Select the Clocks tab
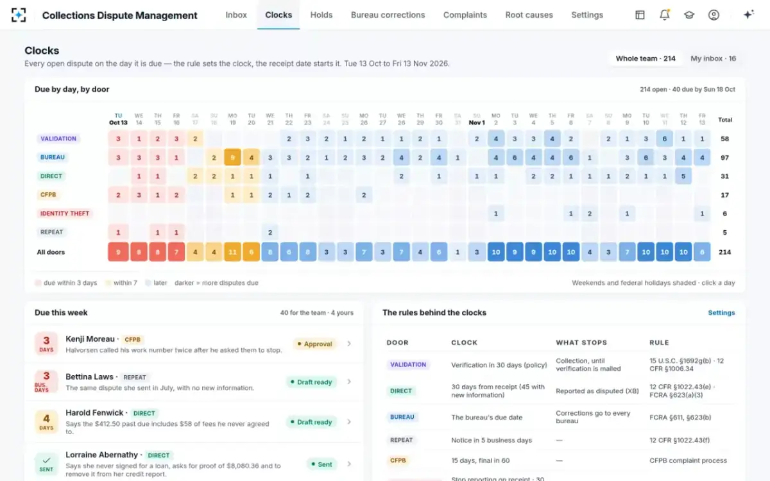Image resolution: width=770 pixels, height=481 pixels. click(278, 15)
